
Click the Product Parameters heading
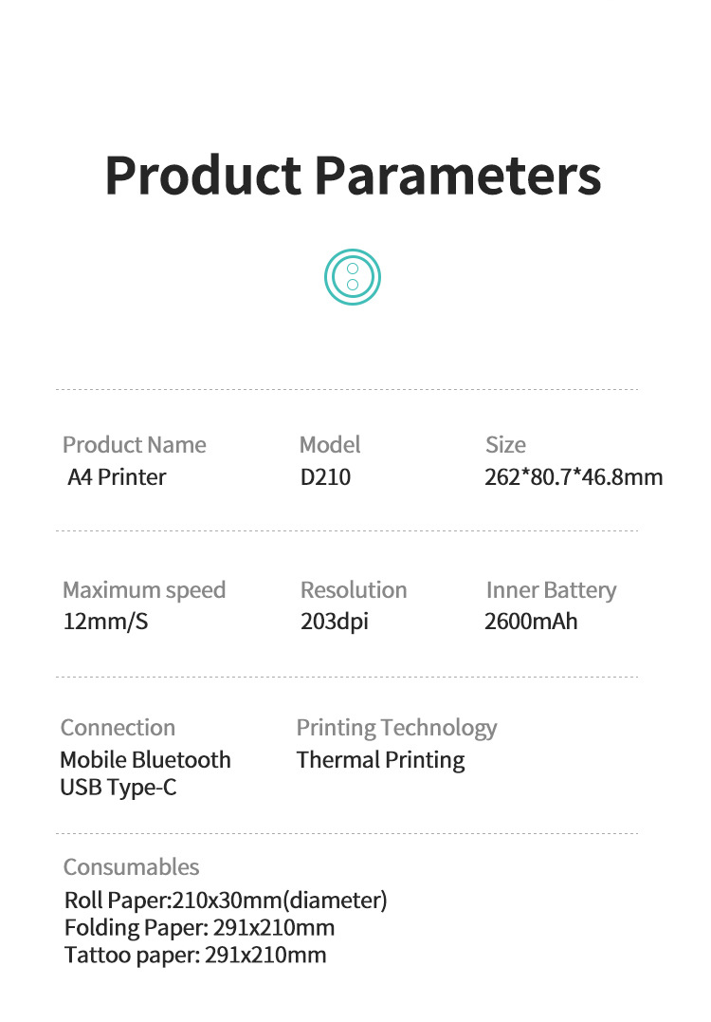coord(353,175)
